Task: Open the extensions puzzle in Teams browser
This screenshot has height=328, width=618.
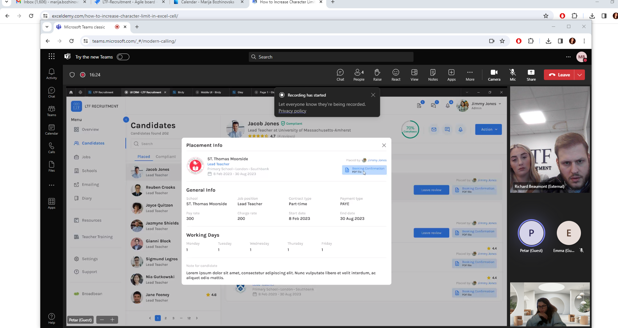Action: pyautogui.click(x=531, y=41)
